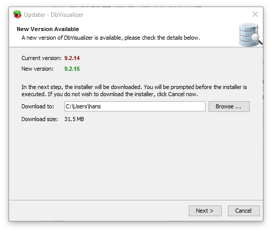272x232 pixels.
Task: Click the empty gray area below download size
Action: tap(136, 160)
